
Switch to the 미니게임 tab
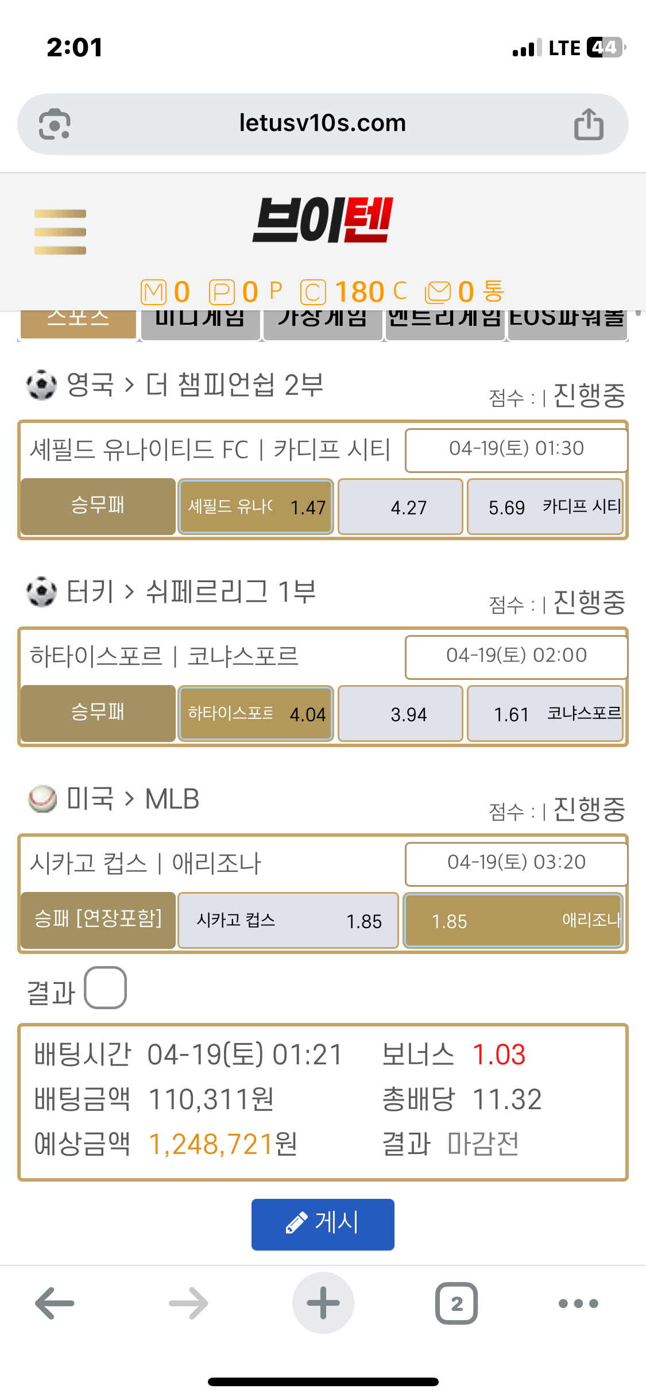[200, 323]
